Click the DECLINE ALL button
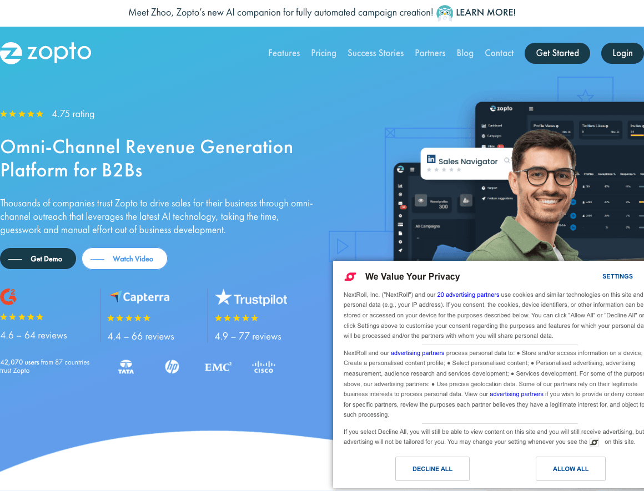Image resolution: width=644 pixels, height=491 pixels. [432, 469]
